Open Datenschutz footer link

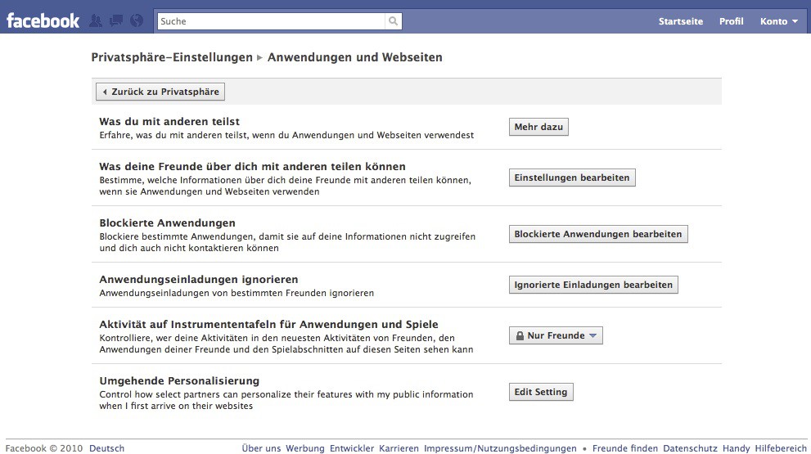click(690, 448)
